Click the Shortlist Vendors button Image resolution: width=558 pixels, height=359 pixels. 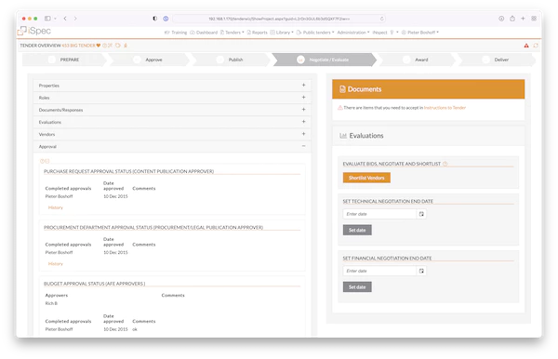click(x=366, y=178)
